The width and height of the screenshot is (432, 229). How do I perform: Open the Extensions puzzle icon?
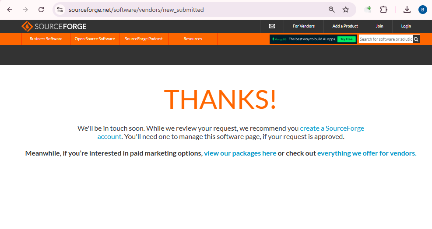pos(384,10)
